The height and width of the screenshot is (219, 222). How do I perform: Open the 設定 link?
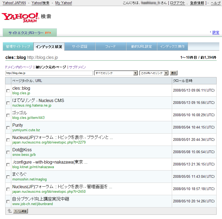coord(216,32)
